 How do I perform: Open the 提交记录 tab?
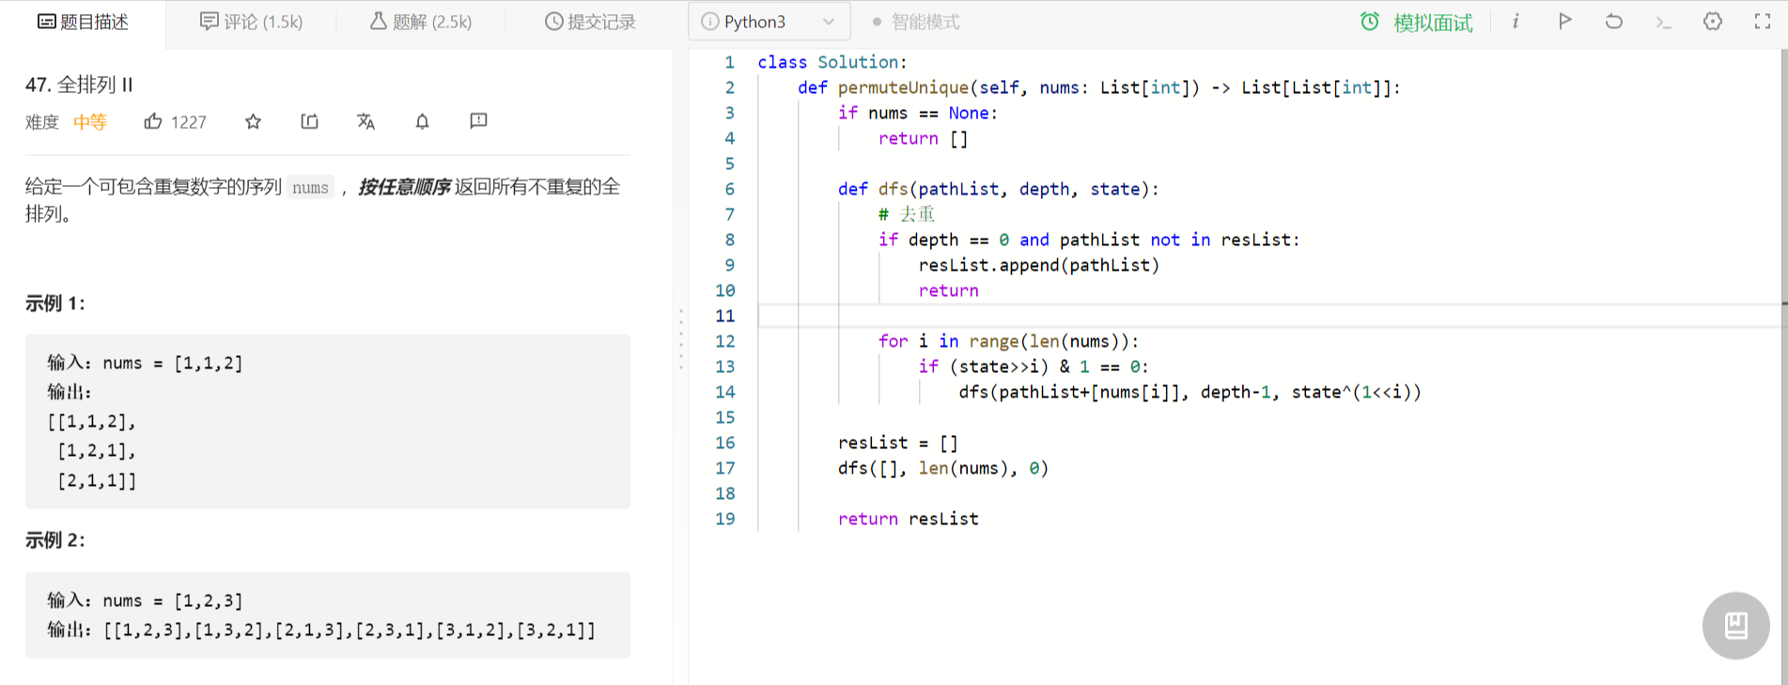(x=590, y=22)
